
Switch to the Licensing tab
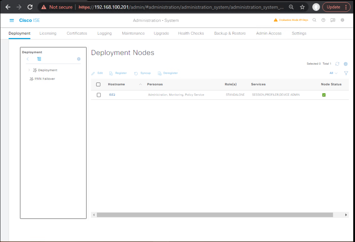pyautogui.click(x=48, y=33)
